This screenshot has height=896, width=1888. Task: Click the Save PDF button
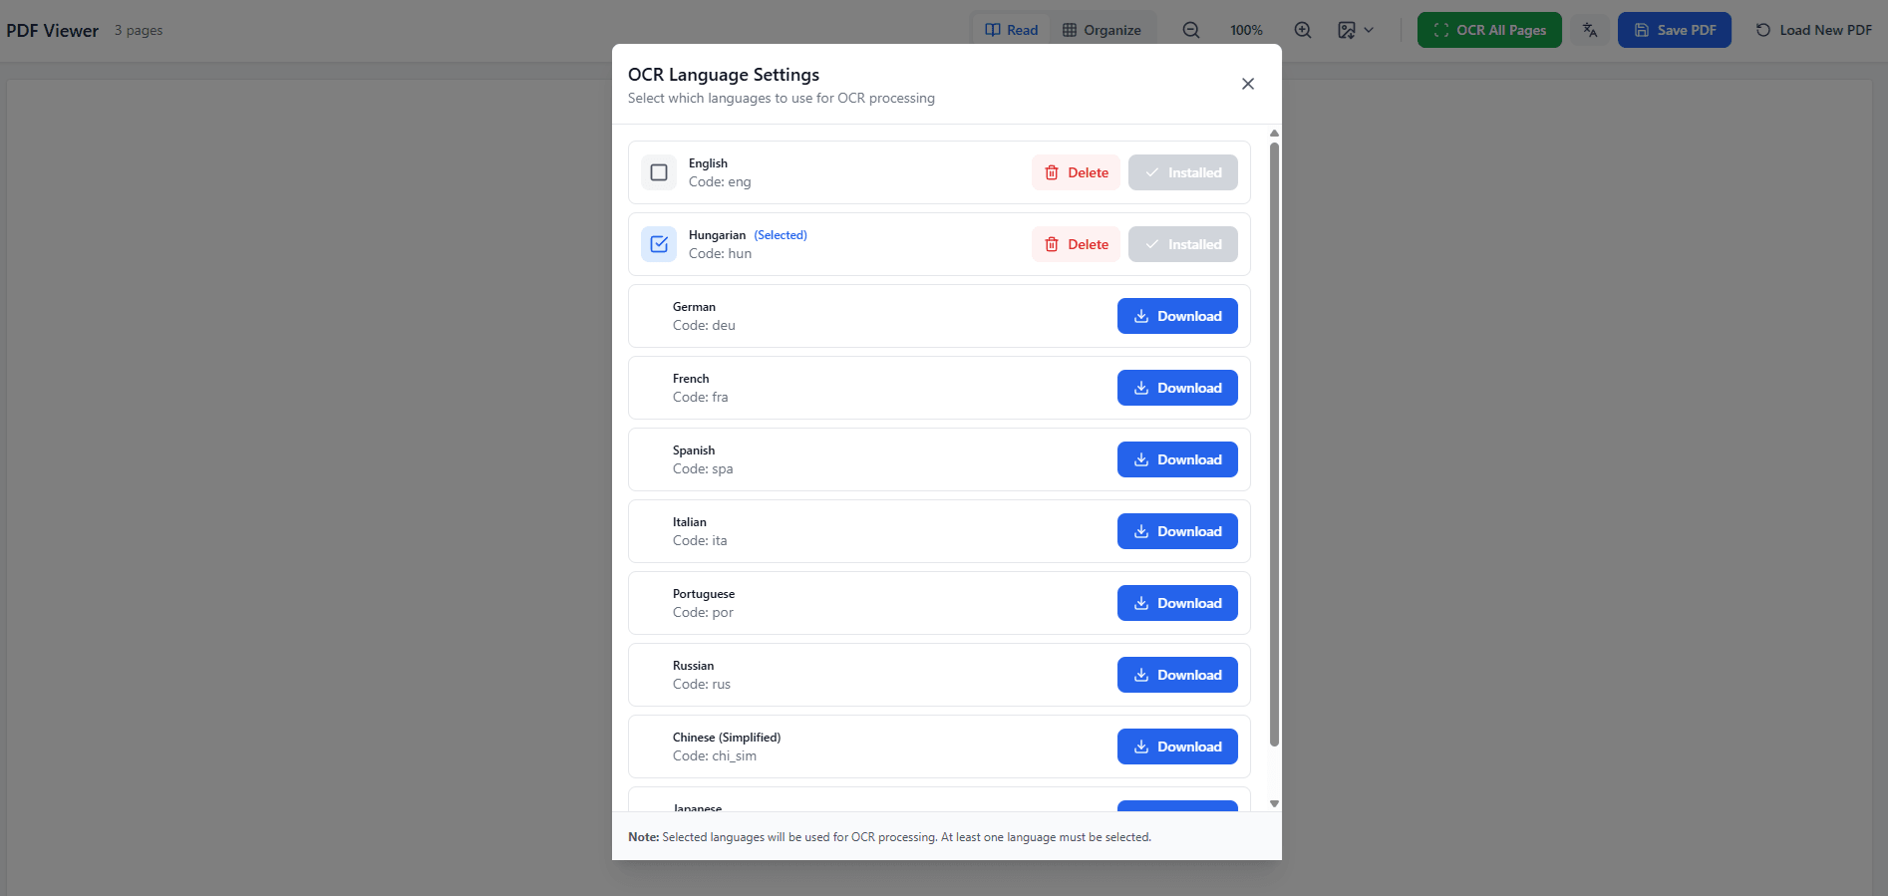pos(1674,30)
